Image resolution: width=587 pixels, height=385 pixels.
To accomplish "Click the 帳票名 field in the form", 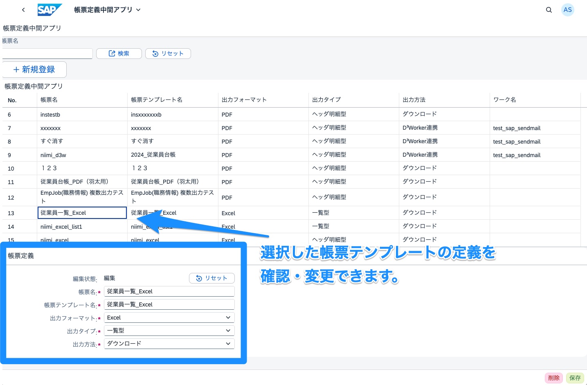I will tap(169, 291).
